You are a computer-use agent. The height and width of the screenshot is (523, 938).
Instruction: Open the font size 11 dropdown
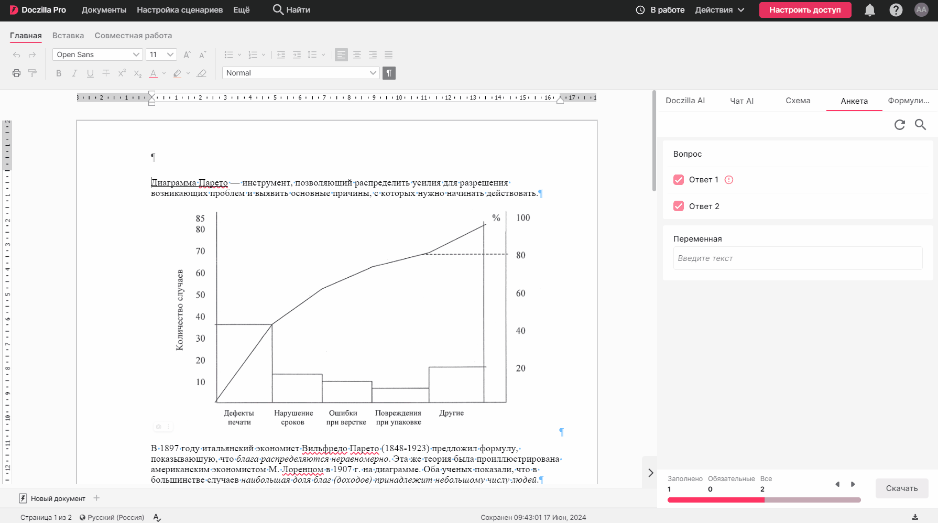pyautogui.click(x=161, y=55)
